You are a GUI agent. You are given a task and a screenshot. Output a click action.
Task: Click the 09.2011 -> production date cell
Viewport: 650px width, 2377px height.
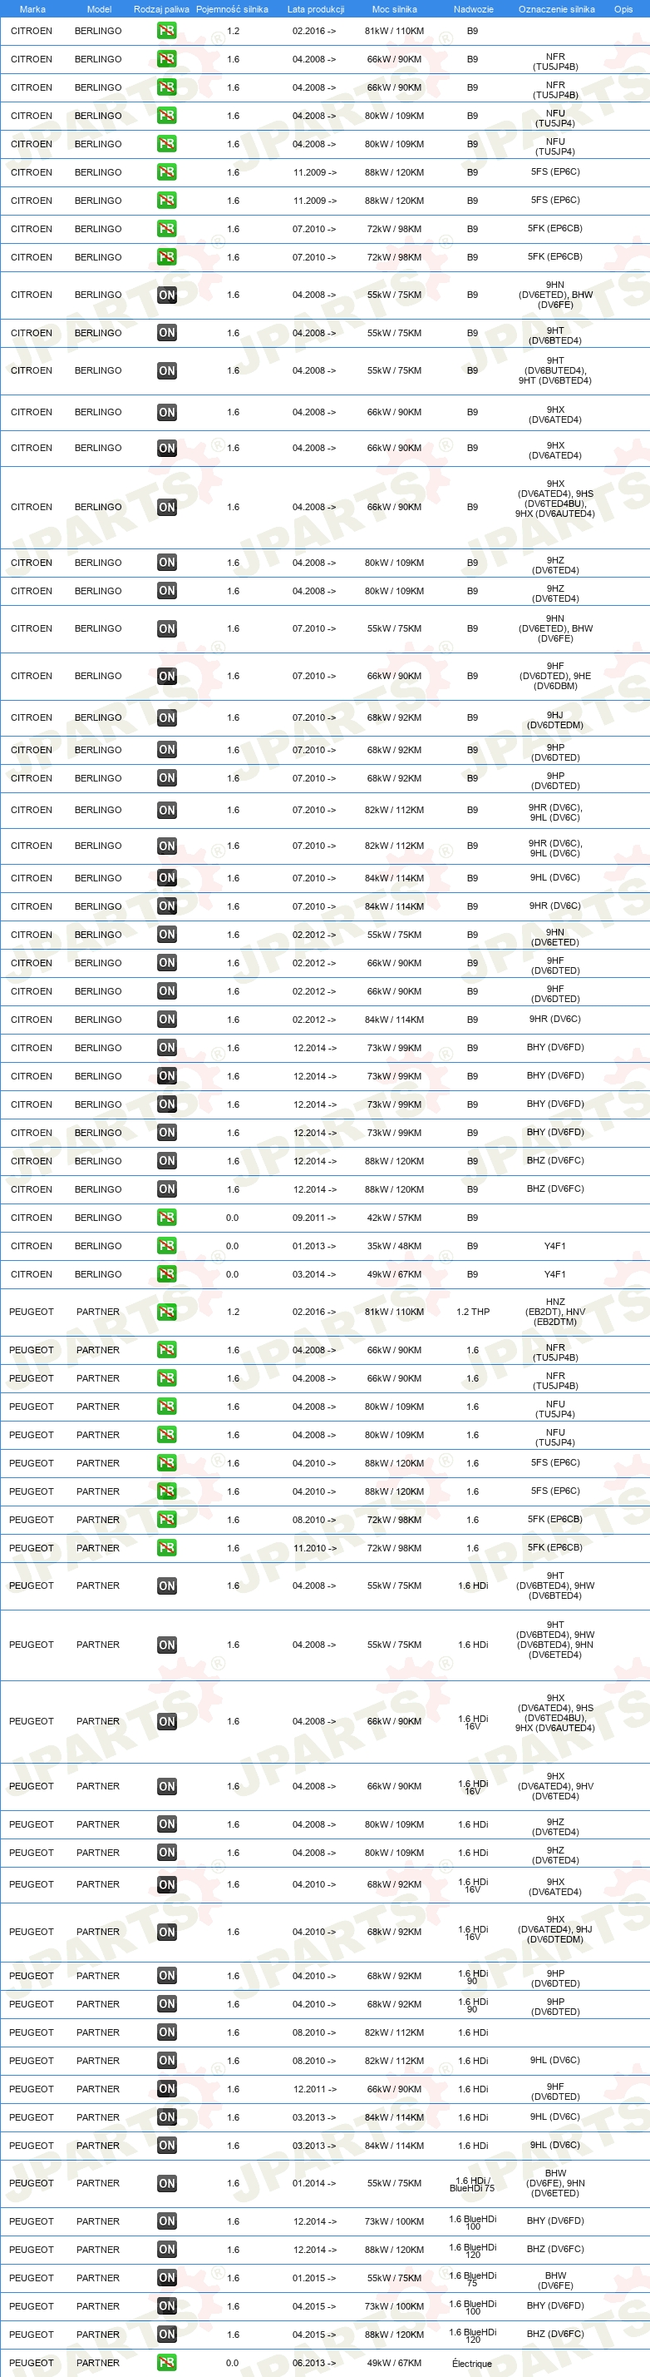[x=314, y=1218]
